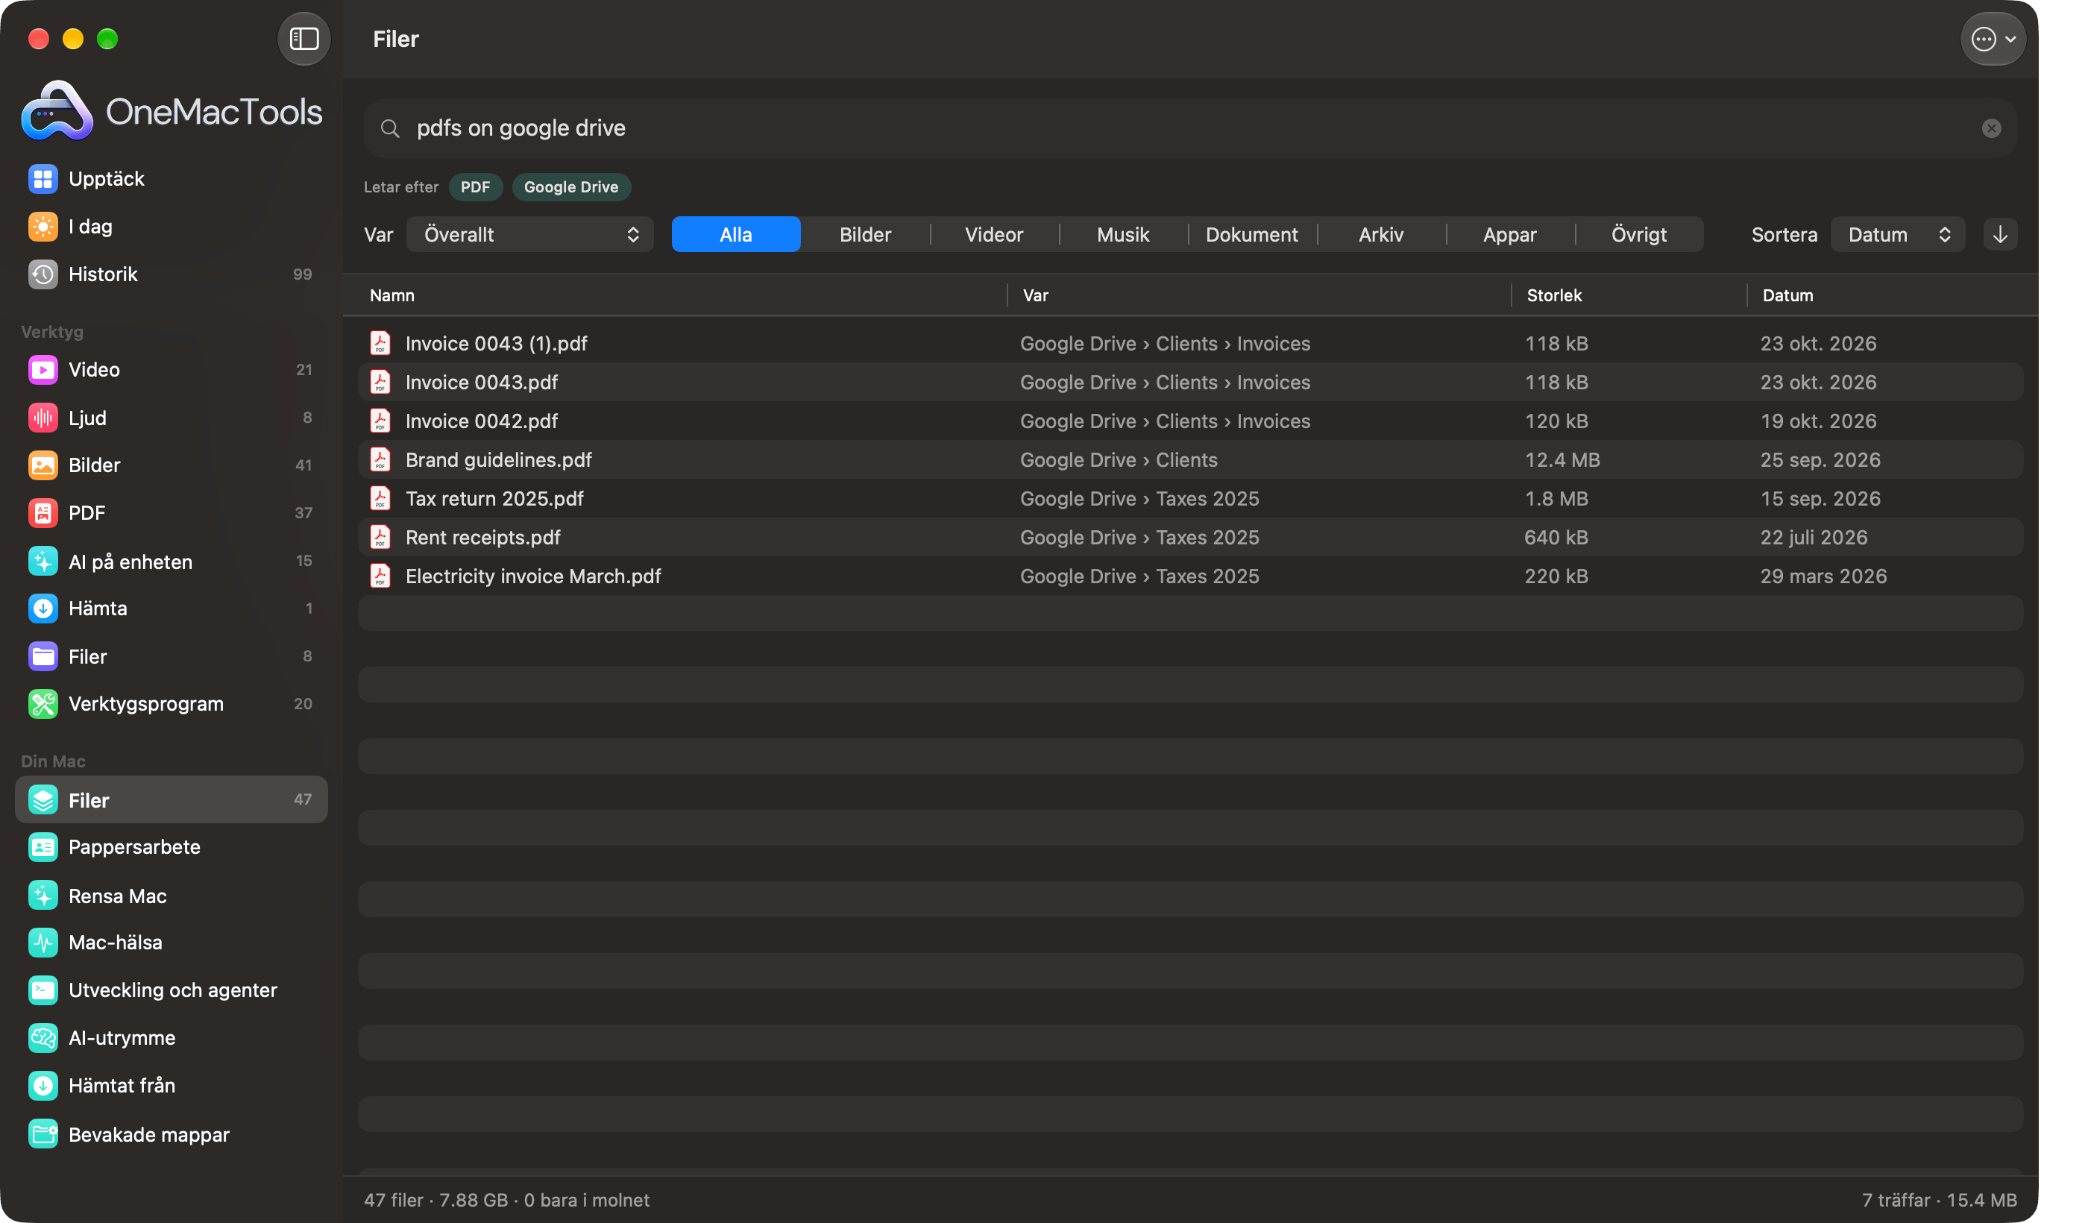
Task: Open the Hämta download icon
Action: (43, 609)
